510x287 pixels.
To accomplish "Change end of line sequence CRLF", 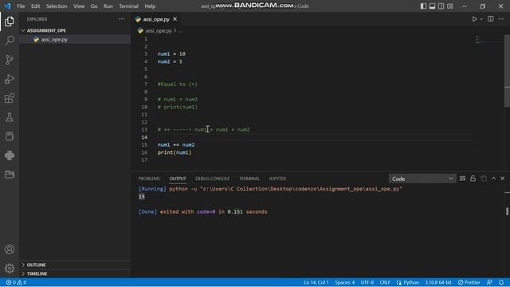I will 385,282.
